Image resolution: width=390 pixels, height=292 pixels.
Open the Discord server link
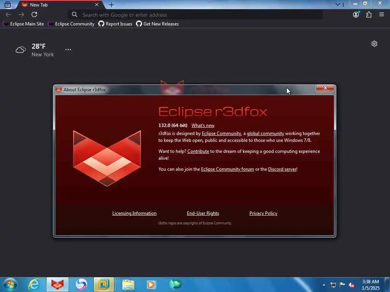pyautogui.click(x=282, y=169)
